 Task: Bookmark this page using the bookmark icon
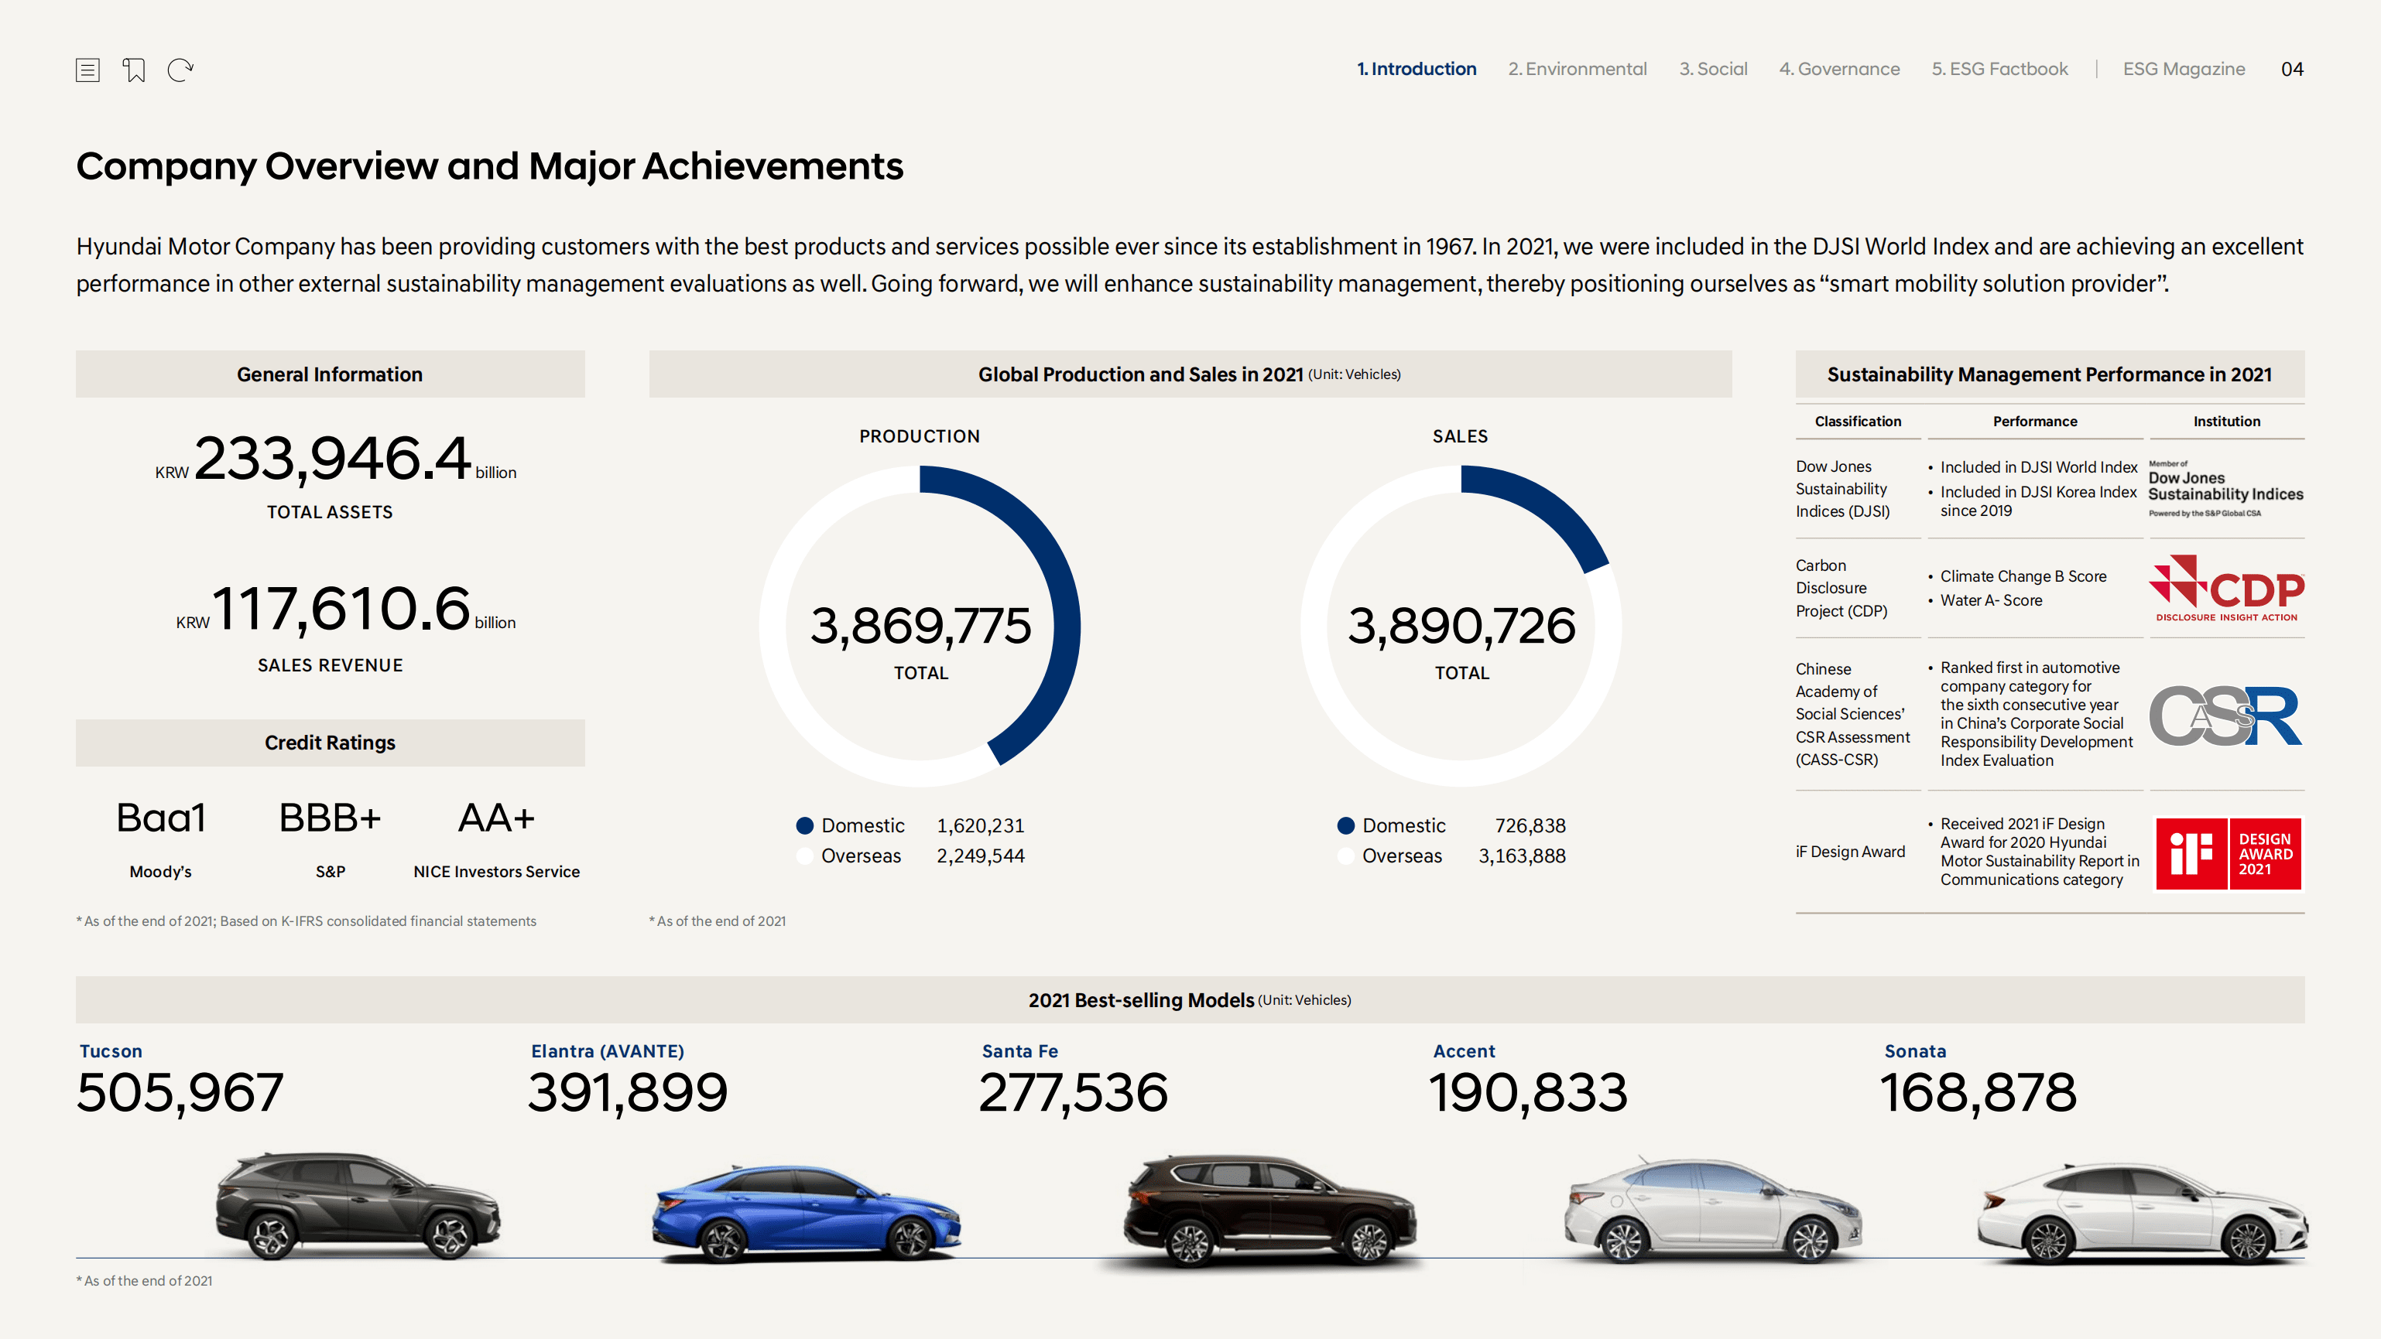pyautogui.click(x=135, y=70)
